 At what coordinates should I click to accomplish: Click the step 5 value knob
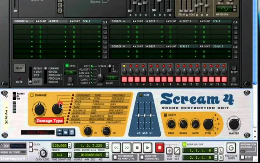tap(151, 71)
